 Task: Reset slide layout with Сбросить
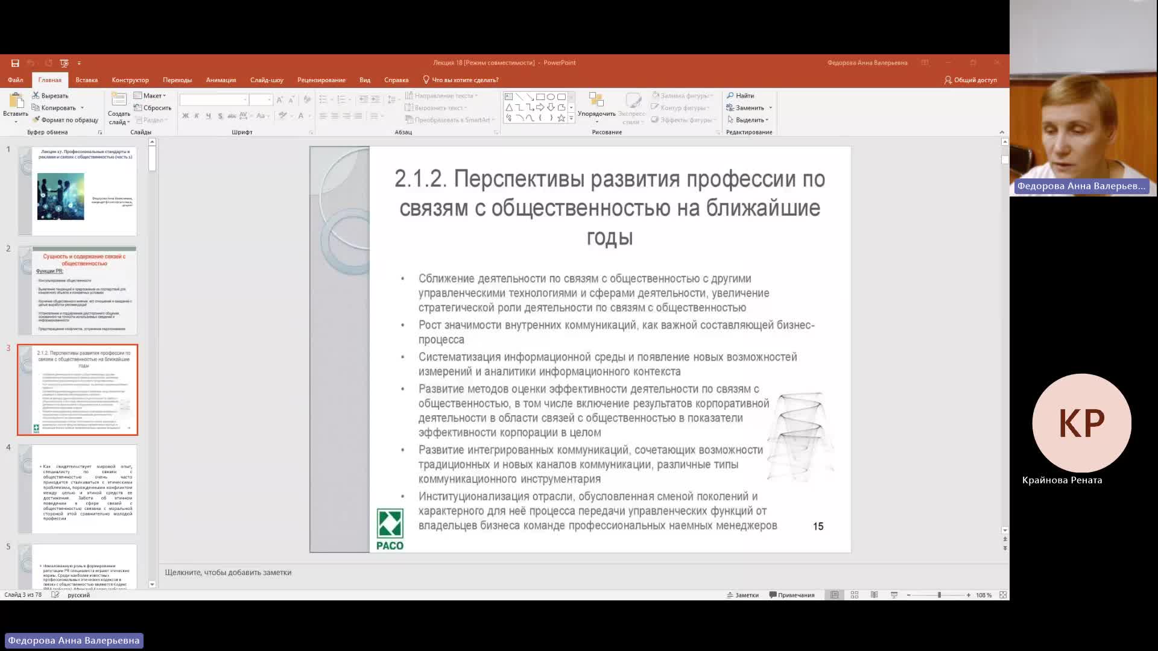(x=153, y=108)
